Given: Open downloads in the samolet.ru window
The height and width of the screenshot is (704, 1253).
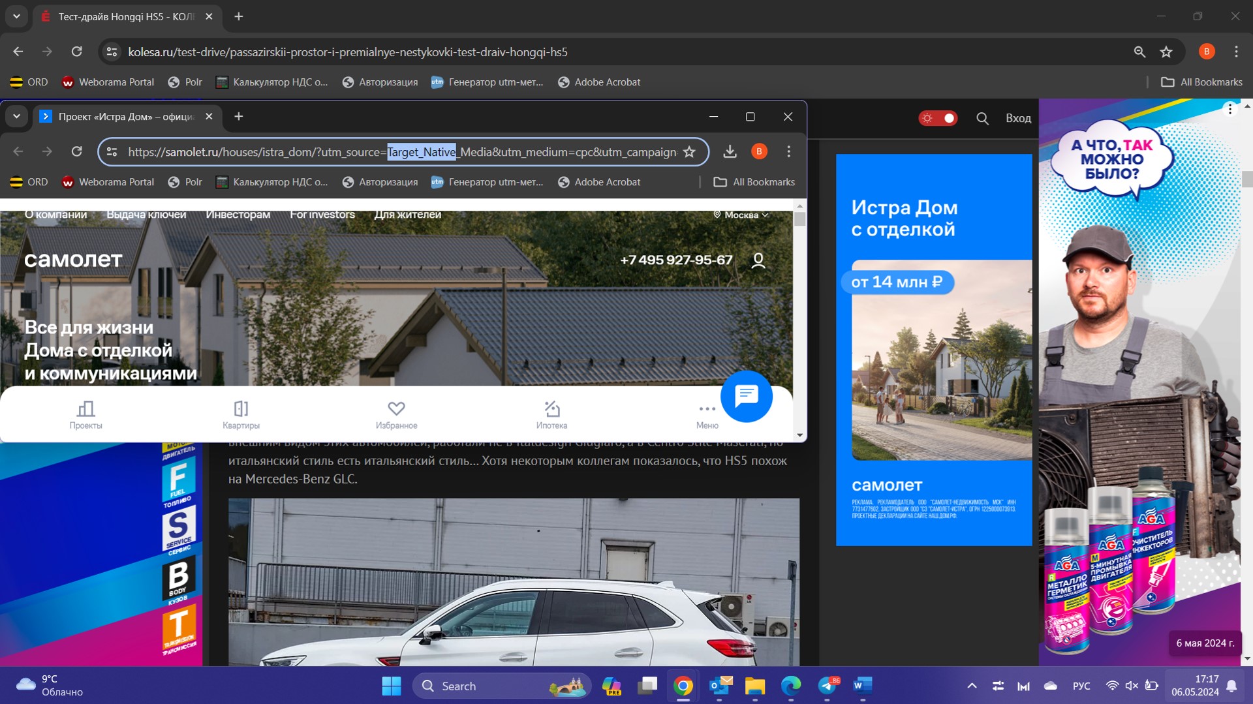Looking at the screenshot, I should click(x=730, y=151).
